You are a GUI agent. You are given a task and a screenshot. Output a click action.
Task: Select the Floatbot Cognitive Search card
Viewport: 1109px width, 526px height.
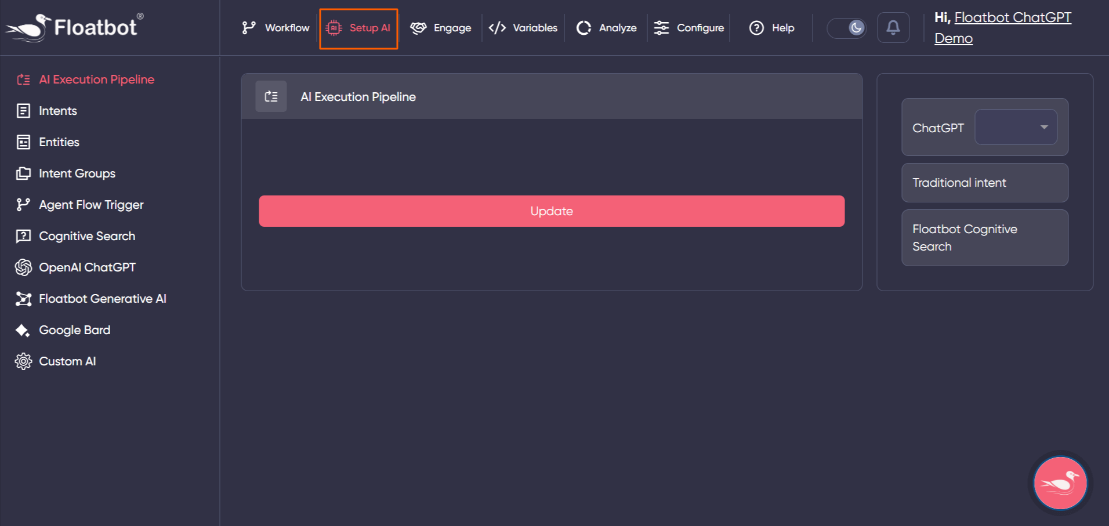pyautogui.click(x=984, y=238)
